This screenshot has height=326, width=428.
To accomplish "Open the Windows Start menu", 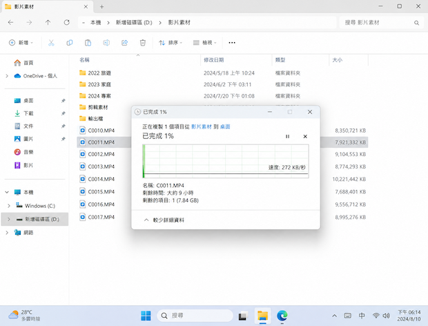I will coord(146,316).
